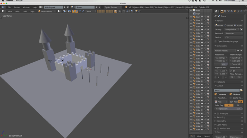Add a new screen layout with plus
The image size is (247, 138).
[x=64, y=7]
